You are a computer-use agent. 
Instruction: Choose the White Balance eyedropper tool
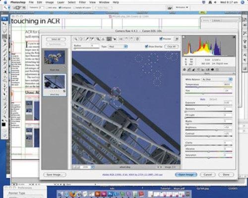(x=87, y=39)
